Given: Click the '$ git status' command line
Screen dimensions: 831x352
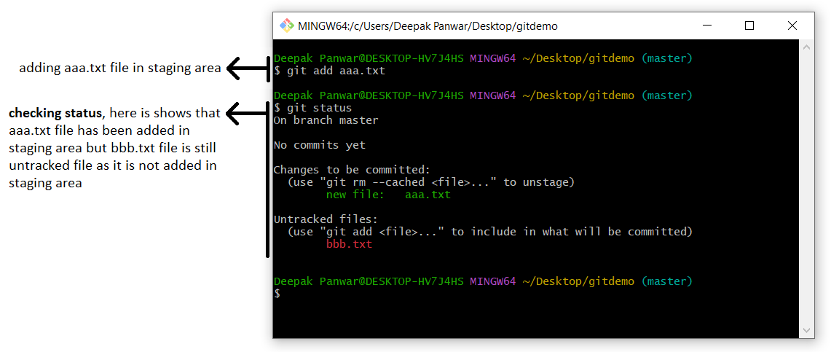Looking at the screenshot, I should [312, 108].
